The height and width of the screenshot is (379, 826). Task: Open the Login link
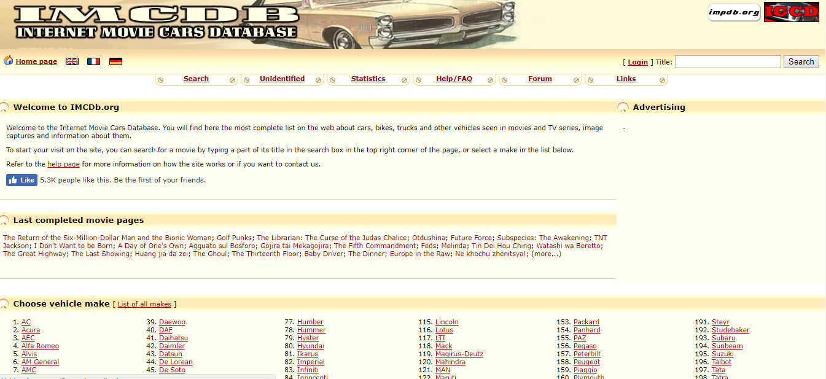pos(637,62)
